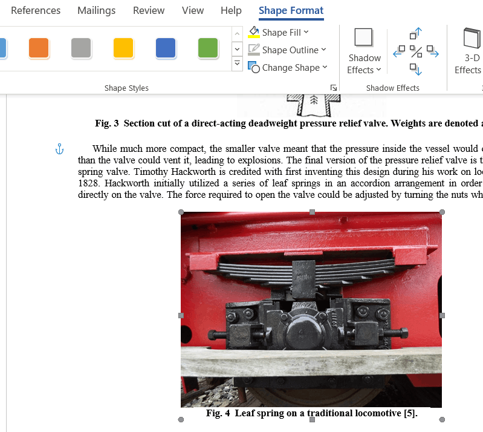The height and width of the screenshot is (432, 483).
Task: Click the top-left corner handle of picture
Action: [181, 212]
